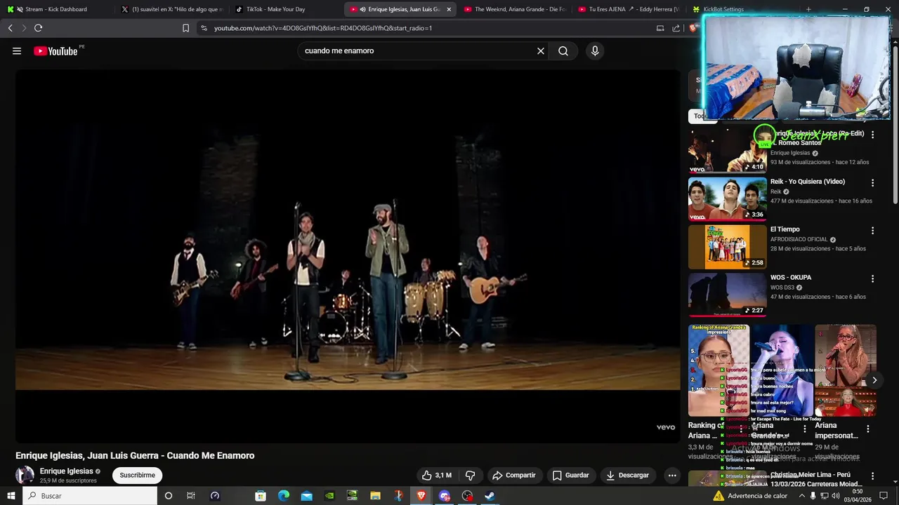Open a new browser tab

(808, 9)
